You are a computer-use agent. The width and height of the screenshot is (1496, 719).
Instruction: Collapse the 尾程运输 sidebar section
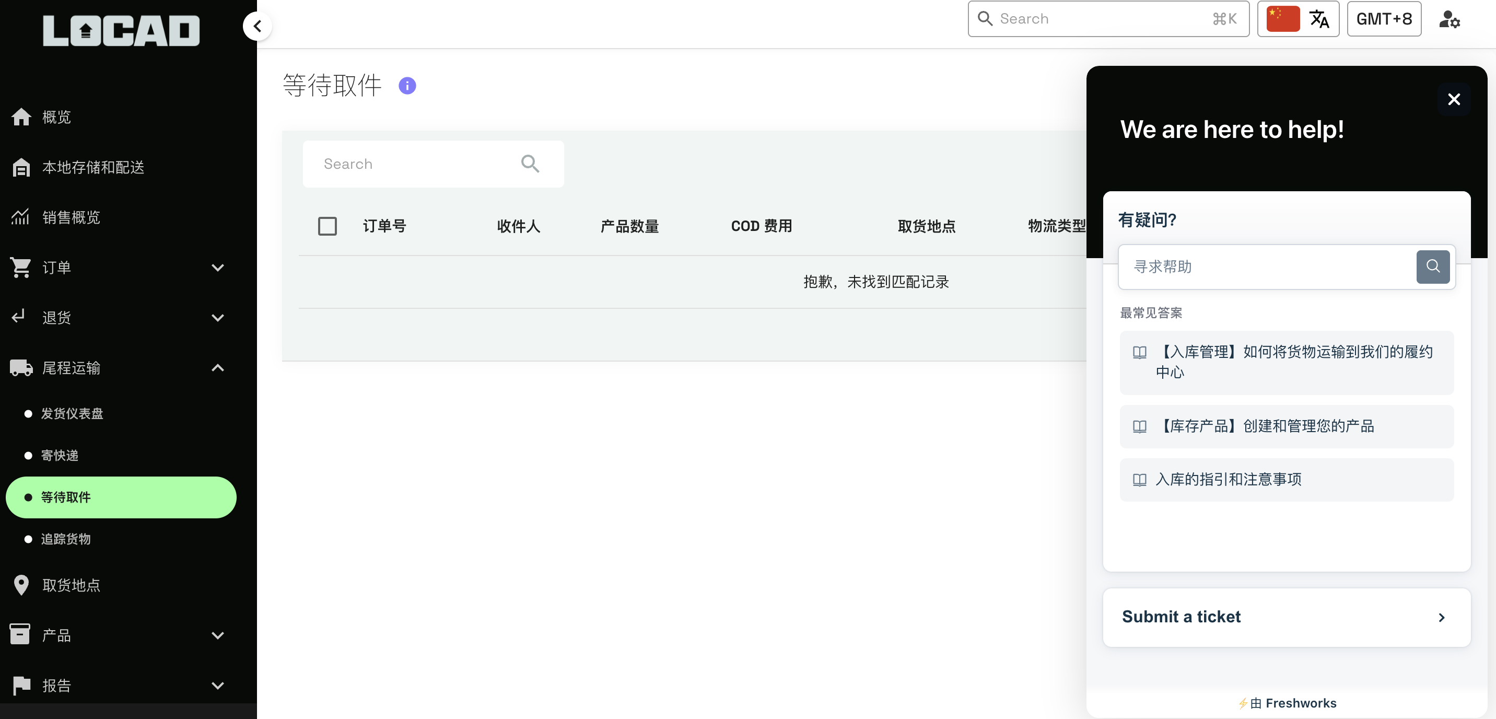[x=217, y=368]
